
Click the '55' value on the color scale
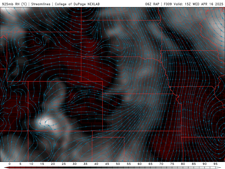click(x=129, y=164)
